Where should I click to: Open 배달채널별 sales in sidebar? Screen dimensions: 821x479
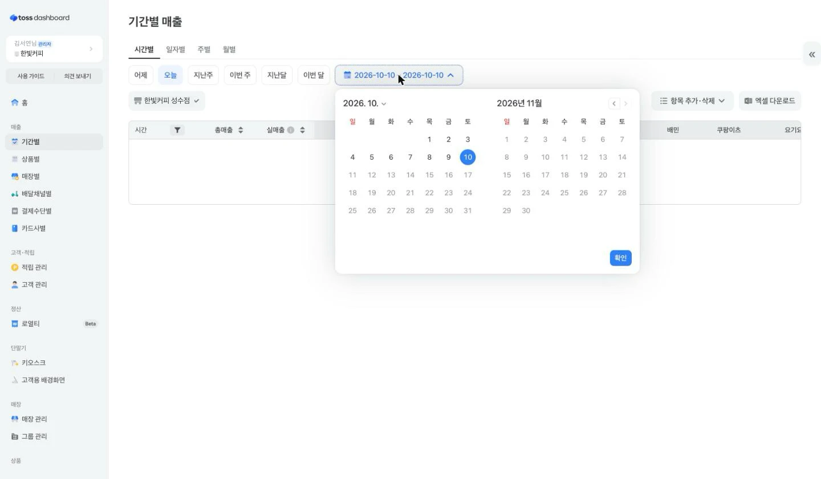pyautogui.click(x=54, y=194)
